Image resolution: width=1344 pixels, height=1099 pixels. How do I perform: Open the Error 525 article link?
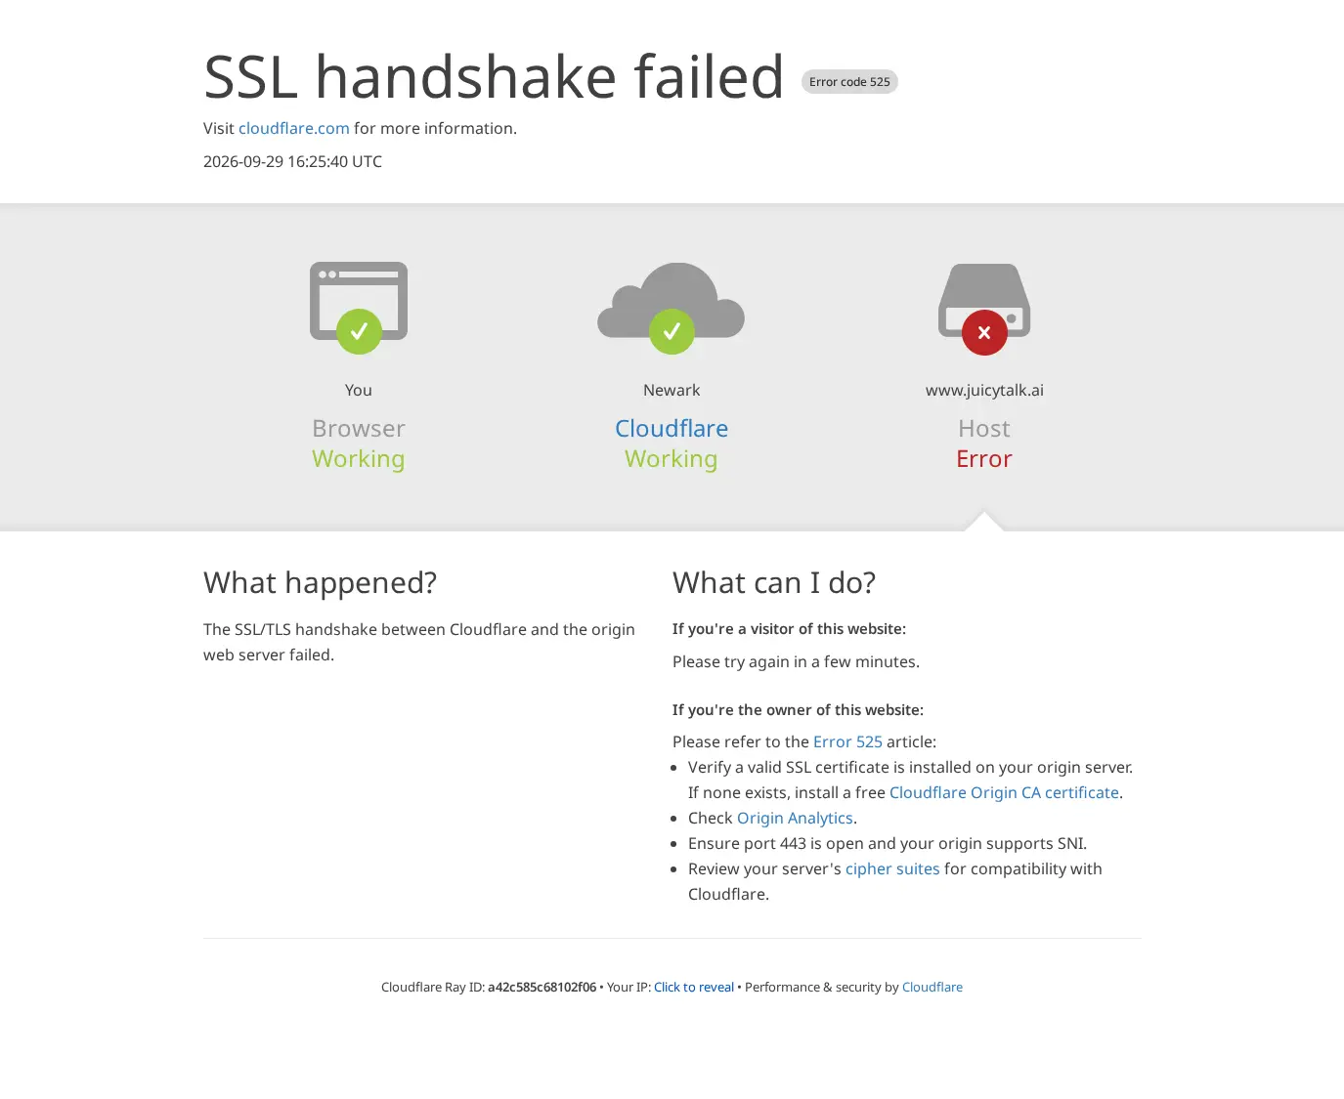[847, 741]
